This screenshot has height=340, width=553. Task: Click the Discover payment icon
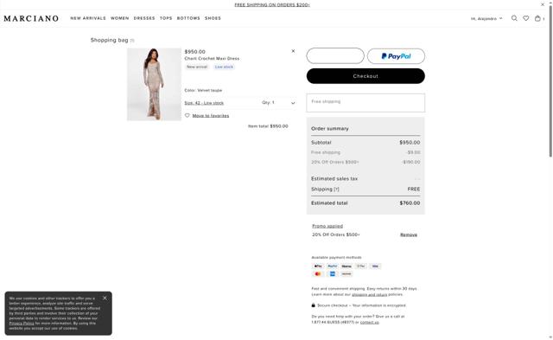tap(346, 274)
